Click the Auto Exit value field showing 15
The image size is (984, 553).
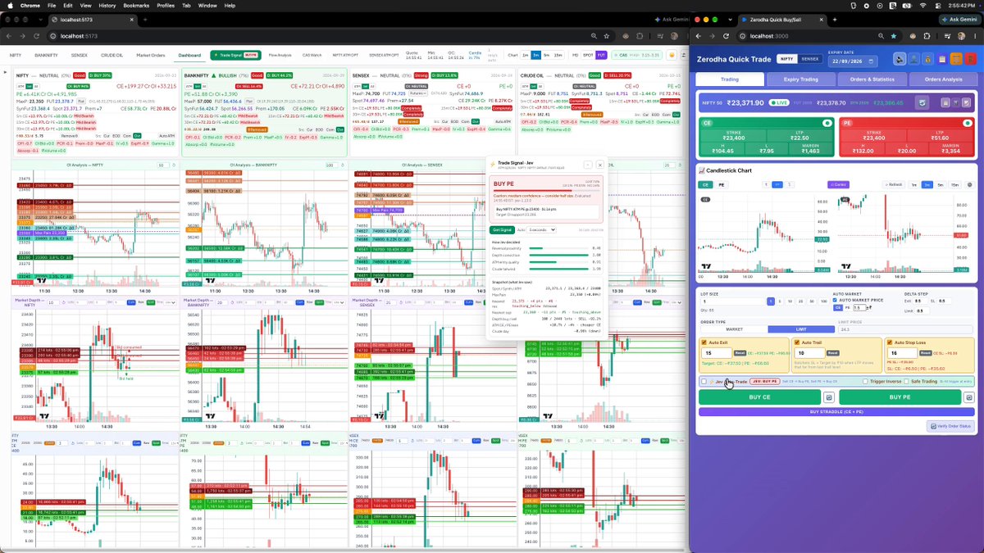coord(716,353)
